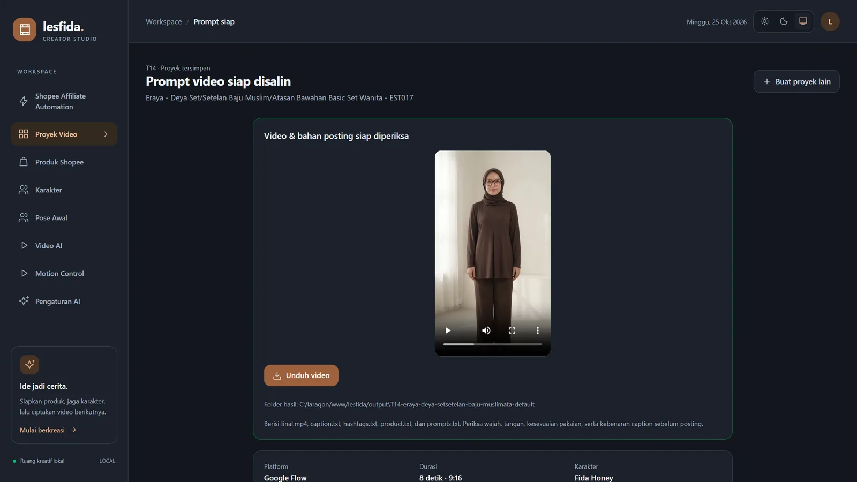Viewport: 857px width, 482px height.
Task: Click the '8 detik · 9:16' duration value
Action: click(x=440, y=478)
